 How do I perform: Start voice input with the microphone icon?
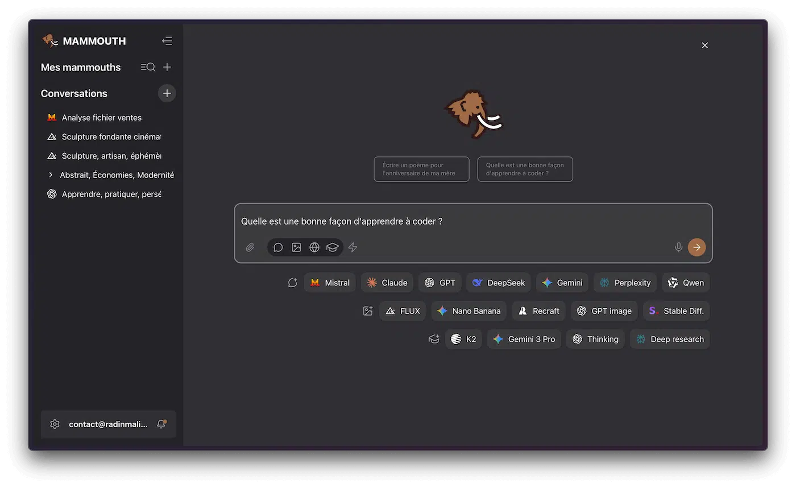tap(678, 247)
